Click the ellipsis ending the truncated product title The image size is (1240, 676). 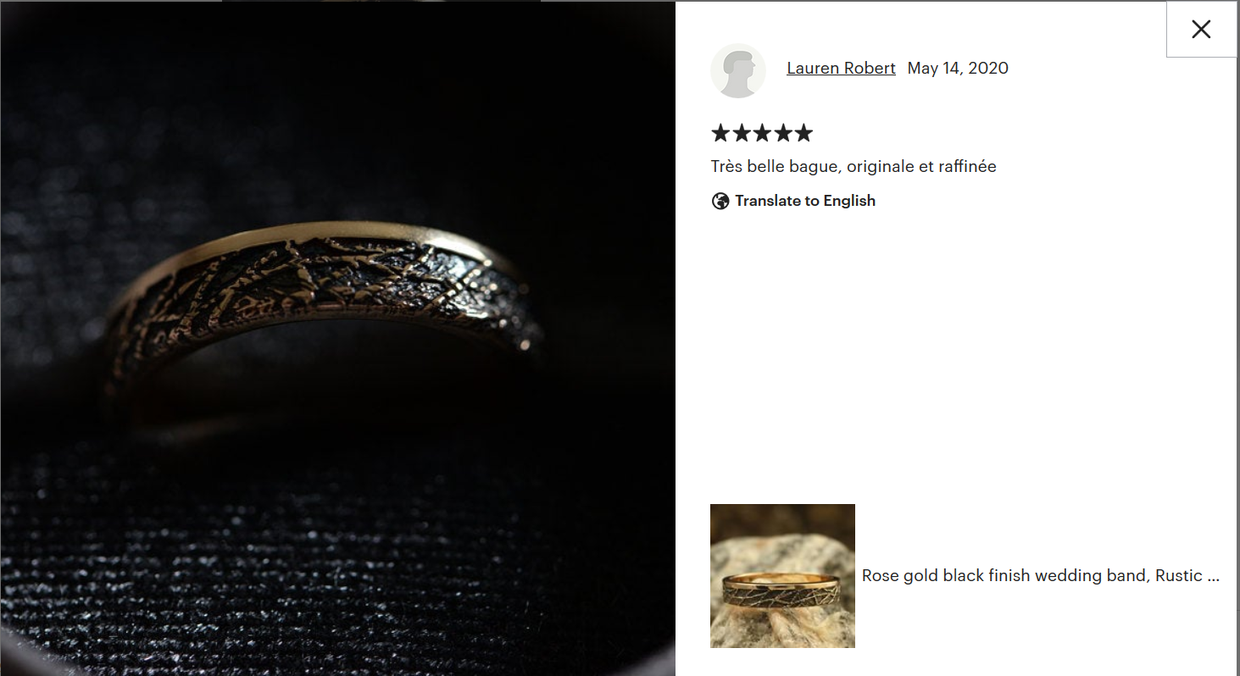pos(1213,576)
